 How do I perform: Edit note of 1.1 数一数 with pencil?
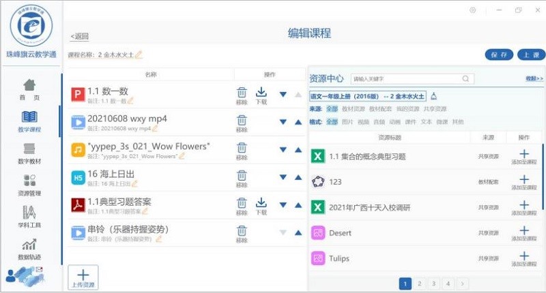[130, 101]
